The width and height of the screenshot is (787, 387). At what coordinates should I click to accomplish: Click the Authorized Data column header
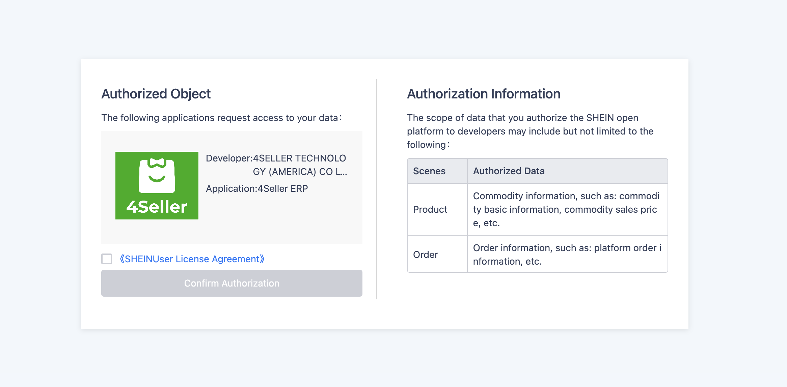tap(509, 171)
